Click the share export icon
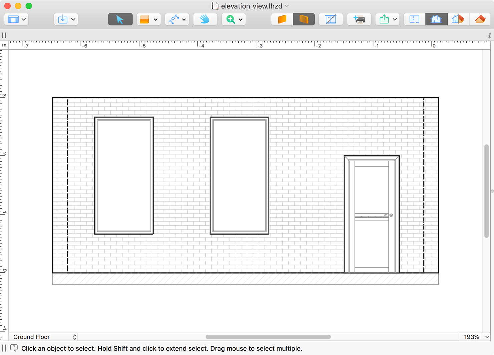The image size is (494, 355). click(384, 19)
